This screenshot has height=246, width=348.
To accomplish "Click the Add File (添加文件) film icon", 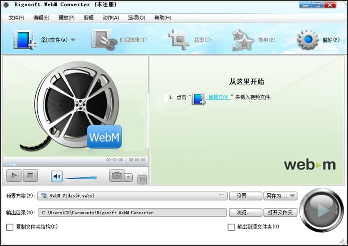I will pyautogui.click(x=25, y=40).
